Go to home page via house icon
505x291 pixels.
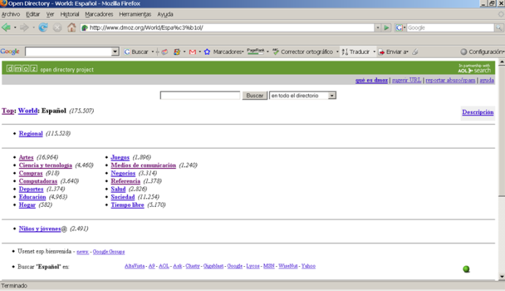click(x=72, y=27)
